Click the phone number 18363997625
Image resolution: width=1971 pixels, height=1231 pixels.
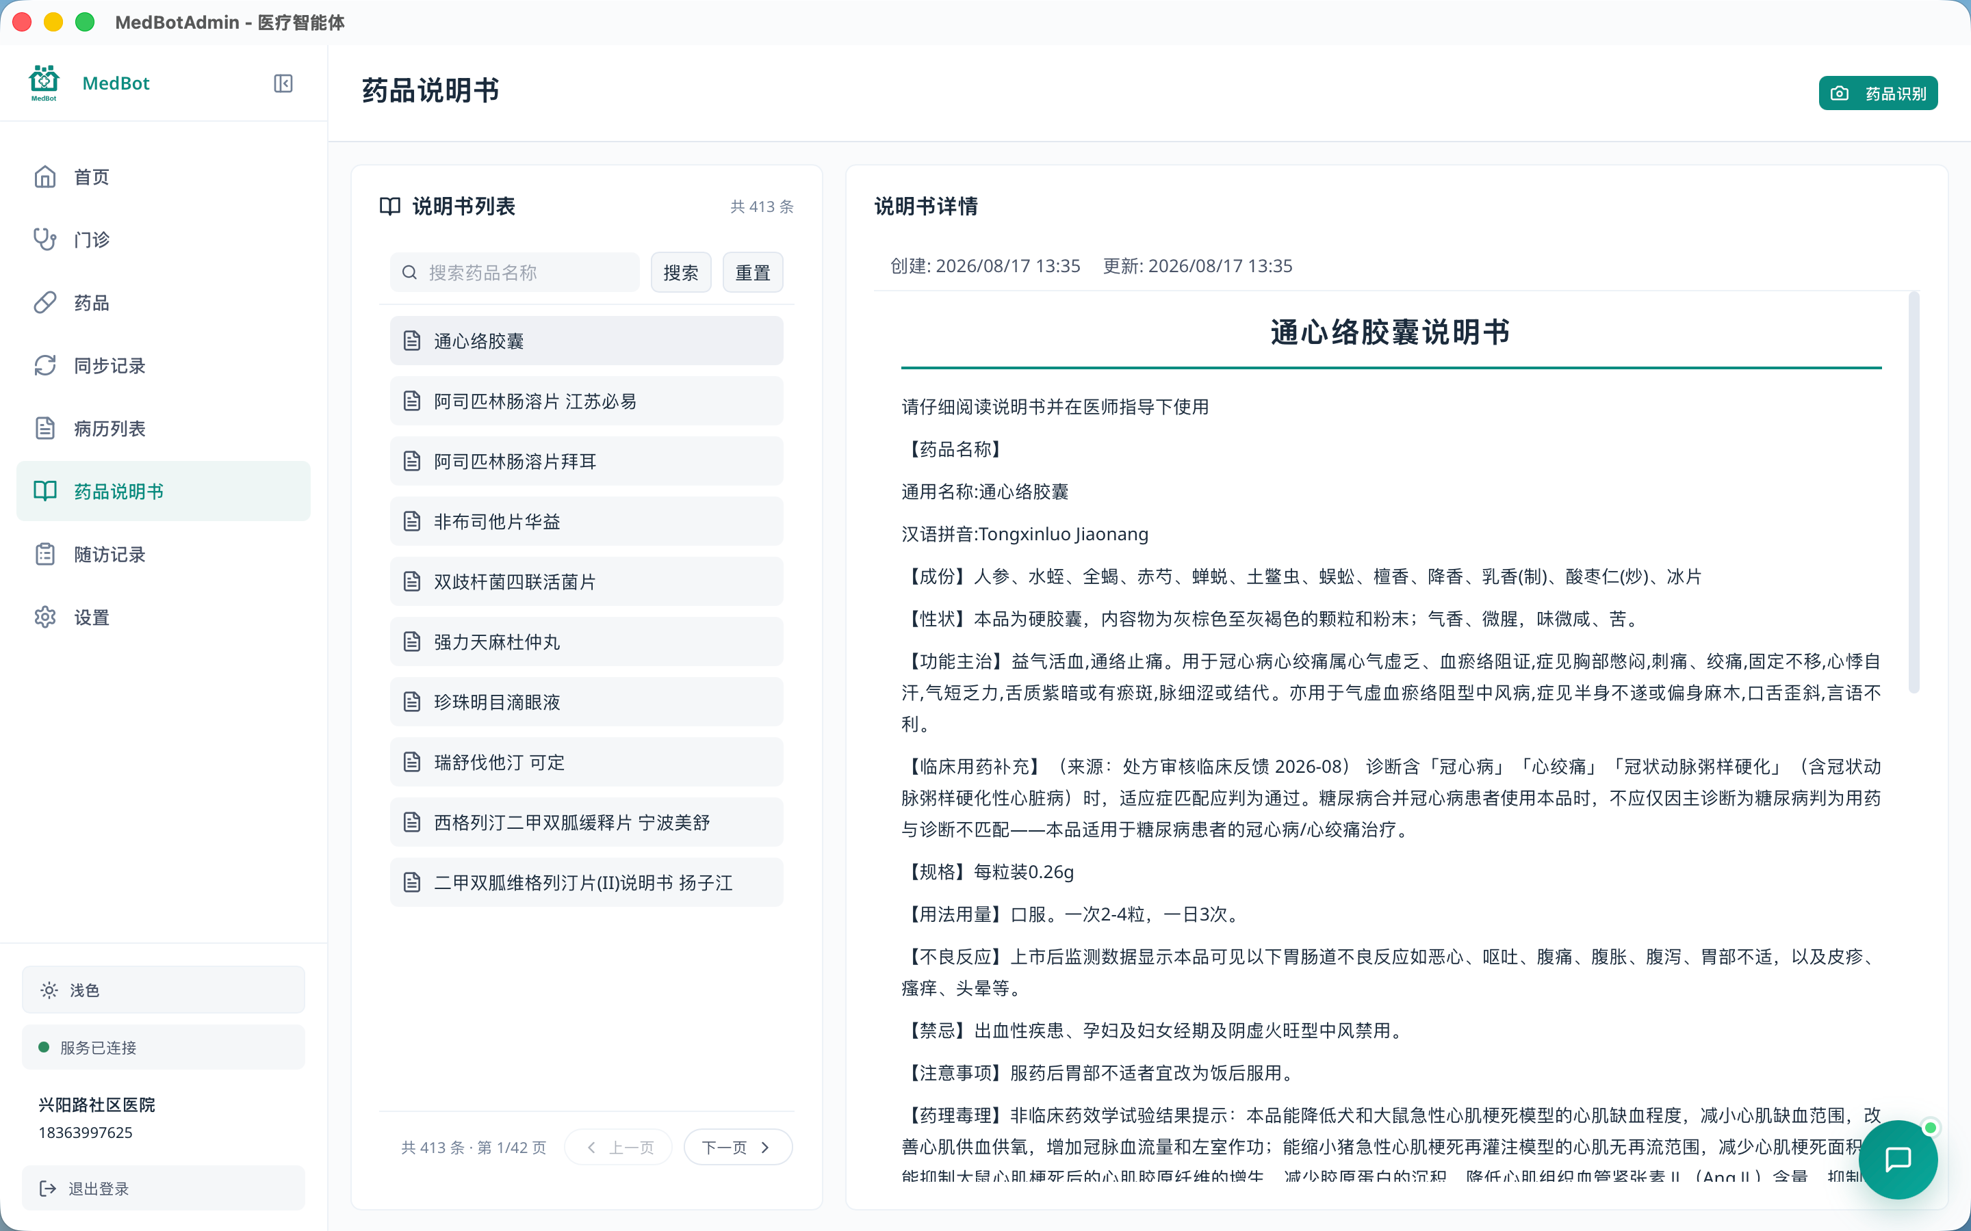[86, 1133]
